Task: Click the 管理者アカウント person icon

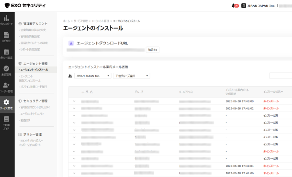Action: [20, 23]
